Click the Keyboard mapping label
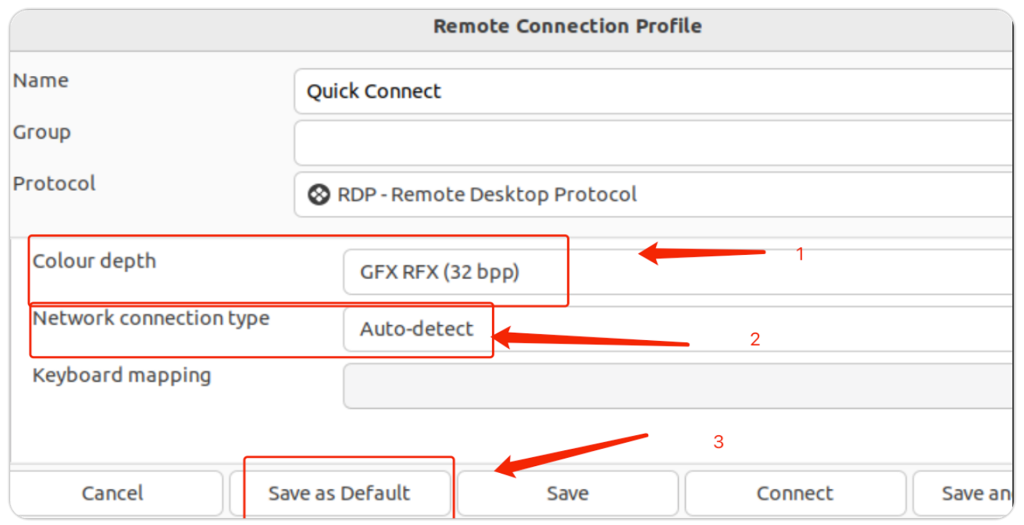The image size is (1024, 525). coord(122,375)
